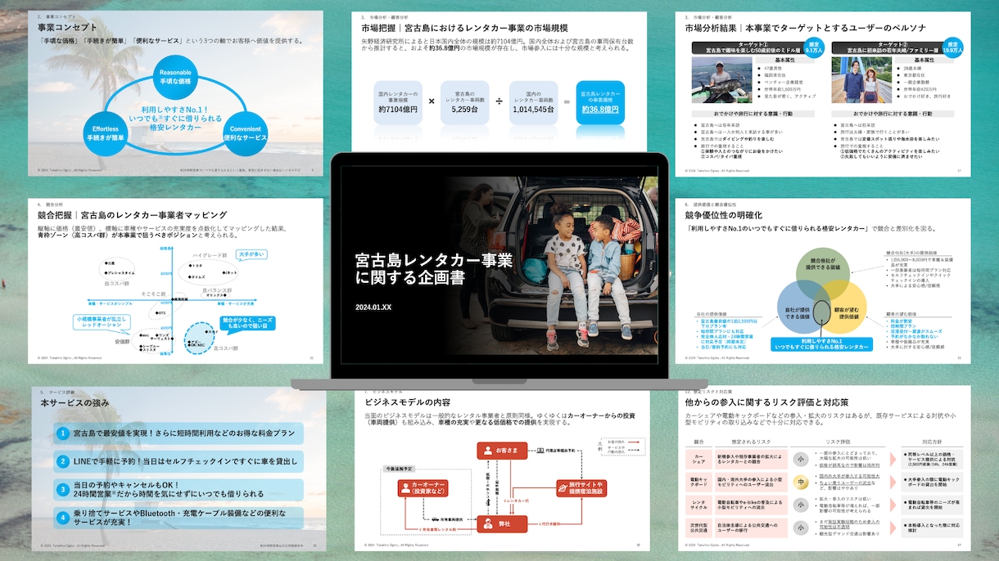Click the person icon in the お客さま box

[x=489, y=451]
